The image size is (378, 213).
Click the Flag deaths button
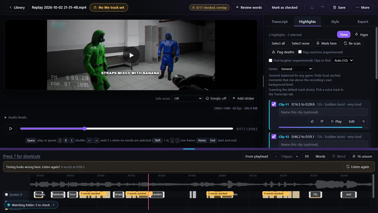point(283,52)
